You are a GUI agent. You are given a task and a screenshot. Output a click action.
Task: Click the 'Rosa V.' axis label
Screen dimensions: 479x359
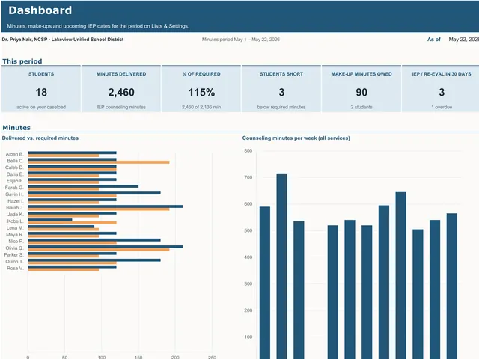[15, 268]
